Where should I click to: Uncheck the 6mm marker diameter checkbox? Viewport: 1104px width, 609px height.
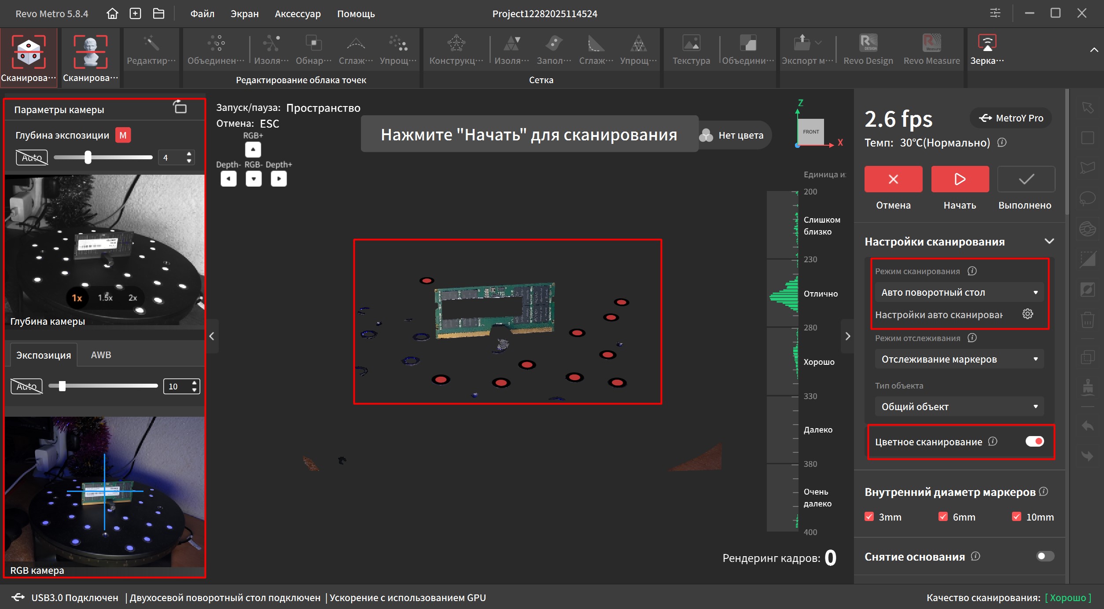[x=943, y=517]
